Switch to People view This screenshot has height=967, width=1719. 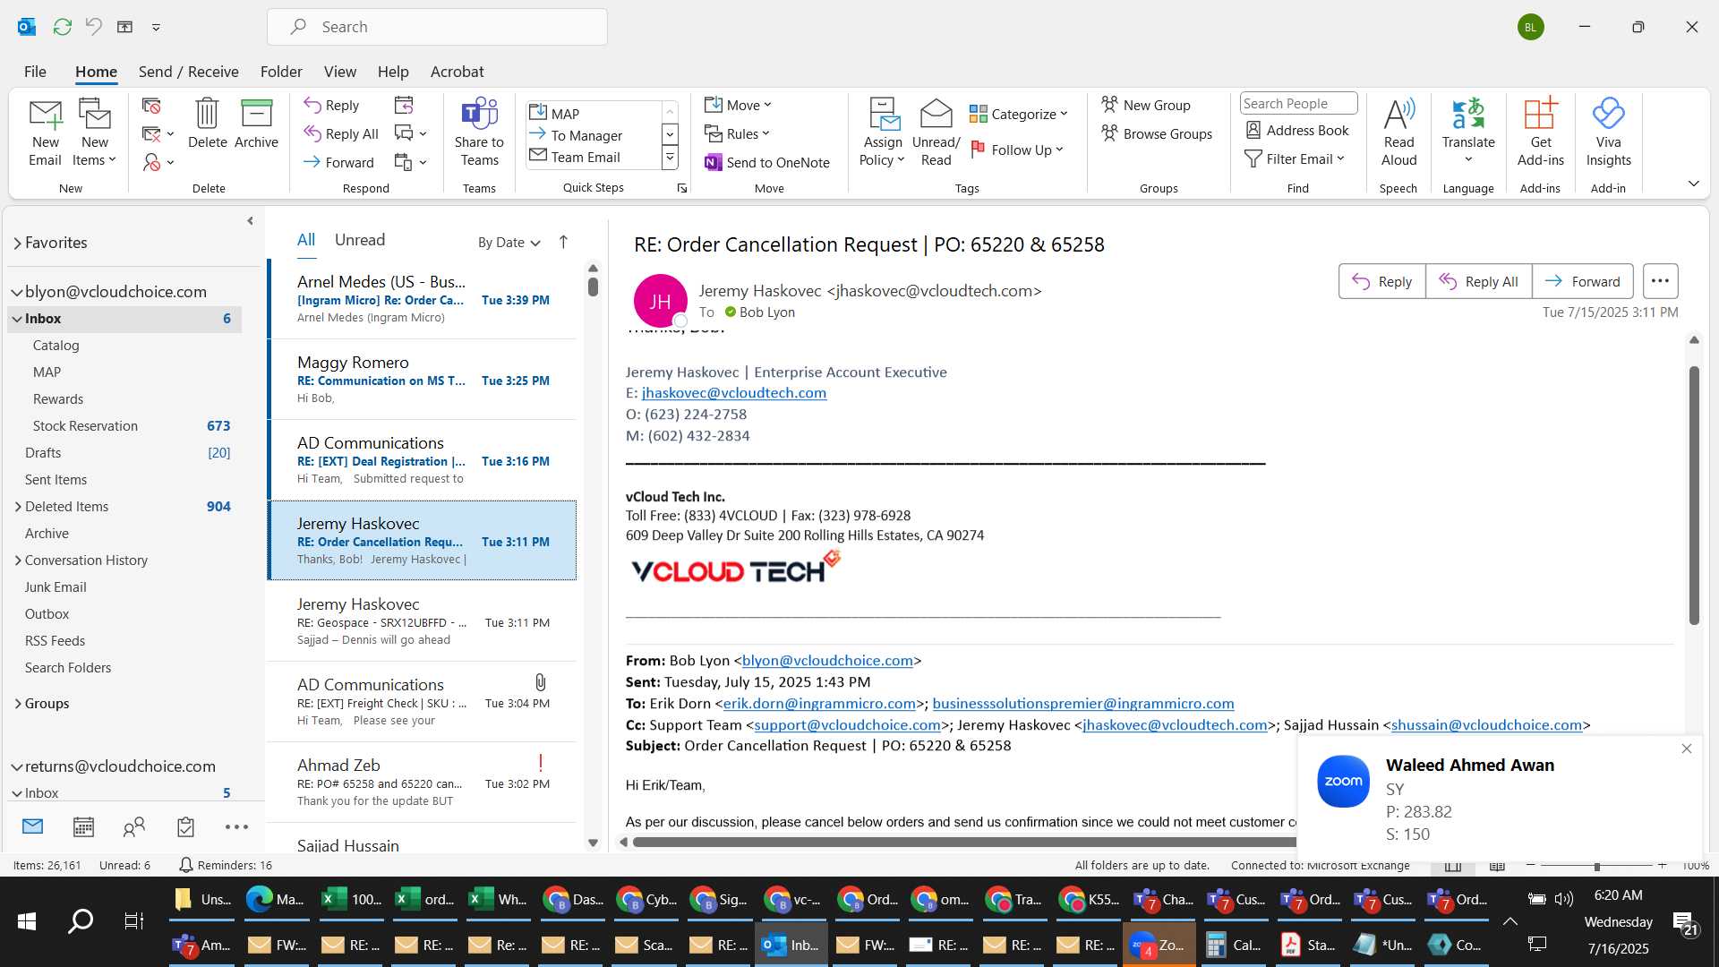134,827
